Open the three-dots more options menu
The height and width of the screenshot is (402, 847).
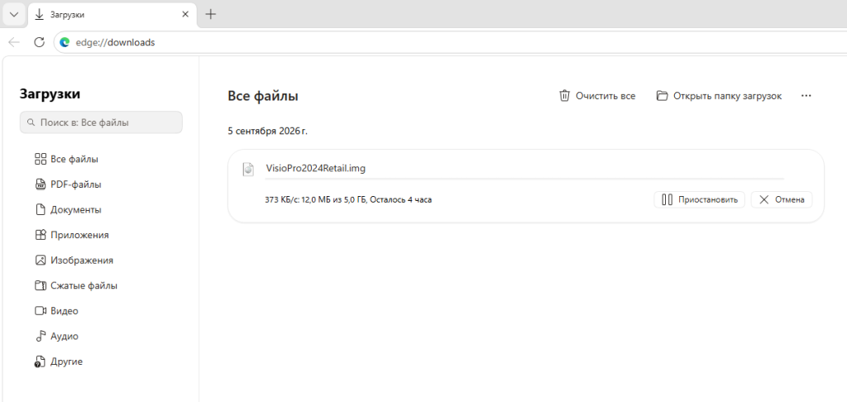pyautogui.click(x=806, y=96)
